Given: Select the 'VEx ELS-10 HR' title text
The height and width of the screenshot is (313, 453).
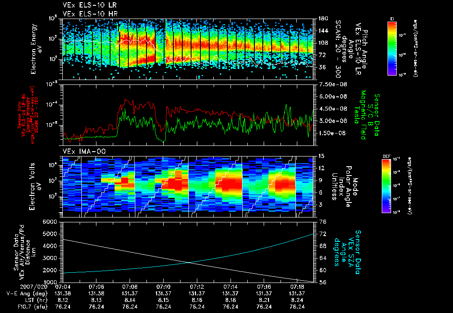Looking at the screenshot, I should click(90, 14).
